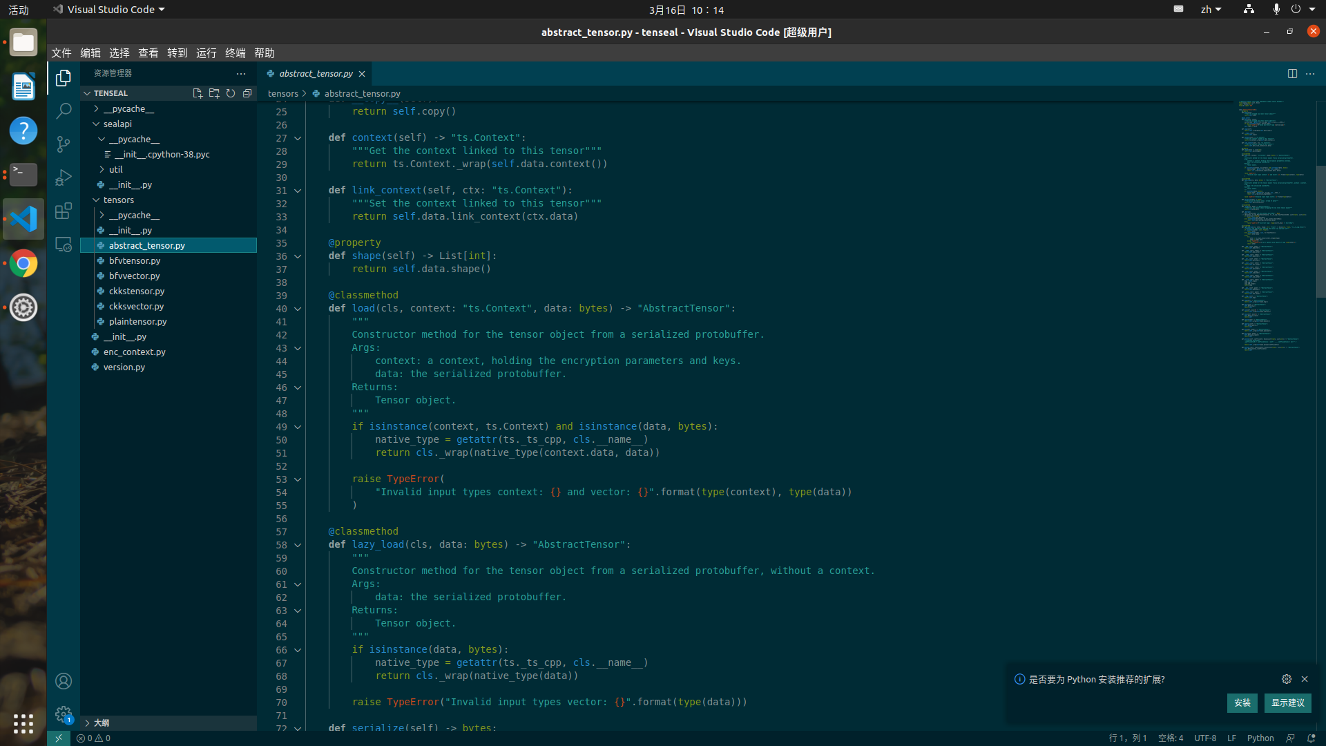Collapse all folders in explorer
This screenshot has width=1326, height=746.
[x=247, y=93]
